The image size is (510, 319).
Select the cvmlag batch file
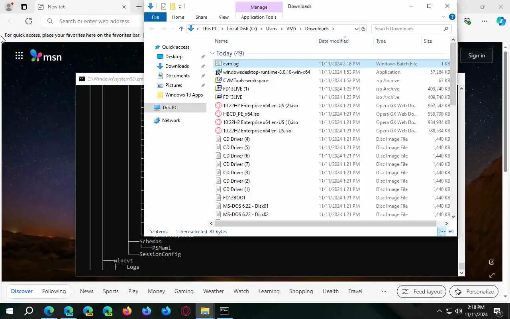click(332, 64)
